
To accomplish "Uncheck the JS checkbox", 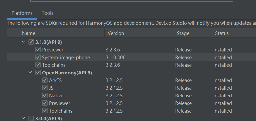I will tap(45, 88).
